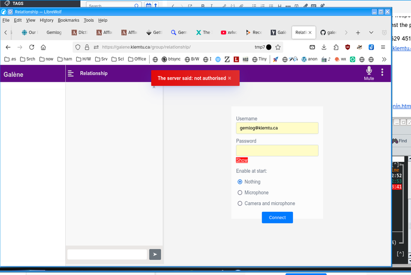Image resolution: width=411 pixels, height=275 pixels.
Task: Close the Relationship tab
Action: [x=310, y=32]
